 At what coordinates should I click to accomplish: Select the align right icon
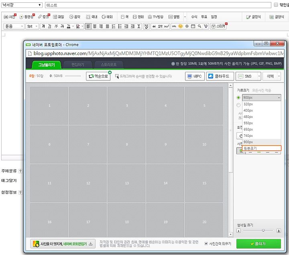tap(101, 27)
